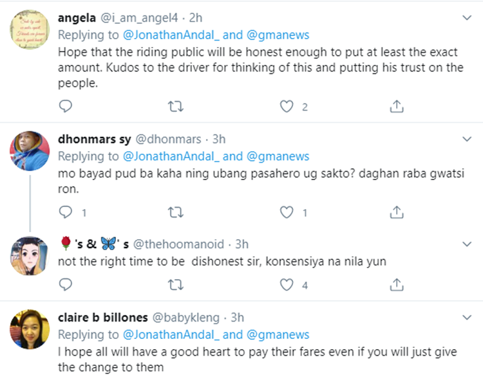View claire b billones' profile picture
The width and height of the screenshot is (483, 382).
[x=30, y=331]
